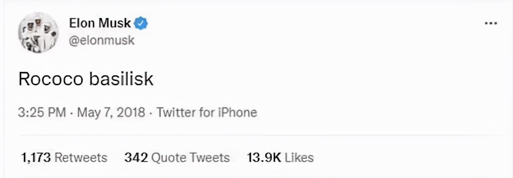Click the word "Rococo" in the tweet

(x=51, y=79)
